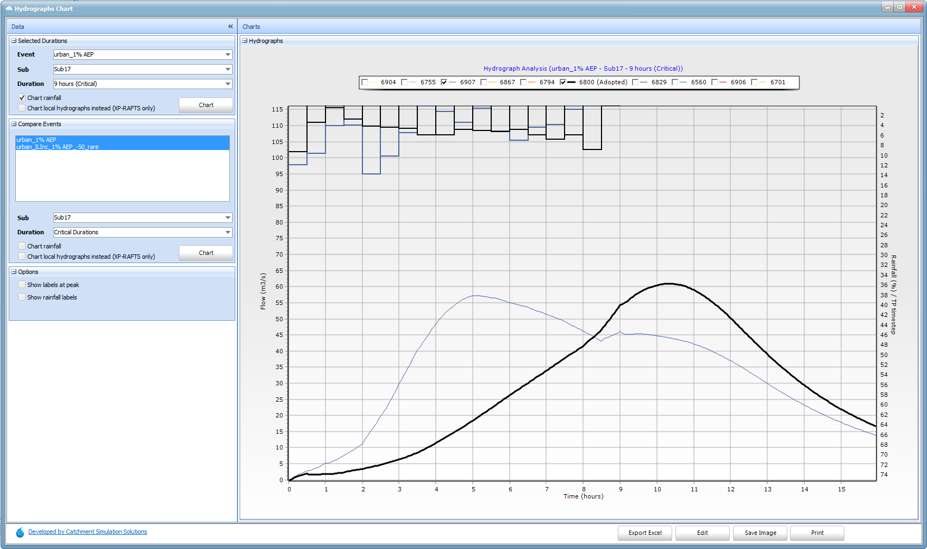Click the Hydrographs Chart window title icon
Image resolution: width=927 pixels, height=549 pixels.
pyautogui.click(x=9, y=9)
